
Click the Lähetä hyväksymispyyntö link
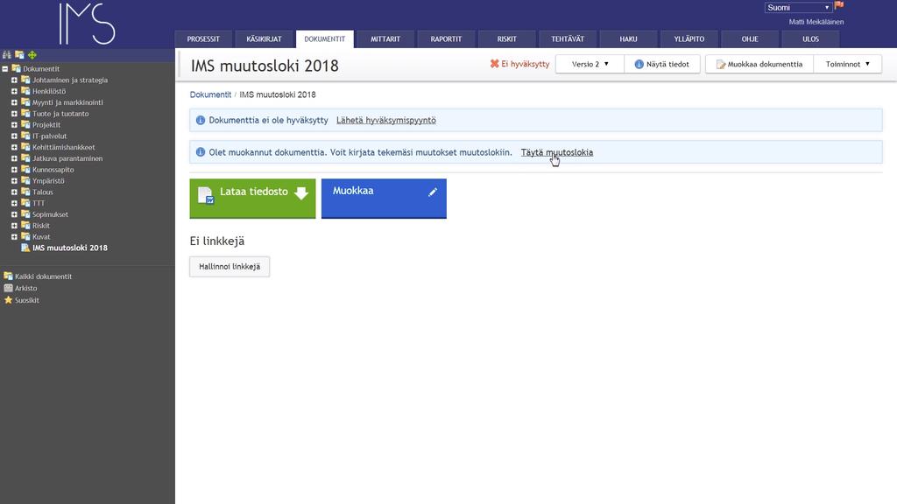[386, 120]
